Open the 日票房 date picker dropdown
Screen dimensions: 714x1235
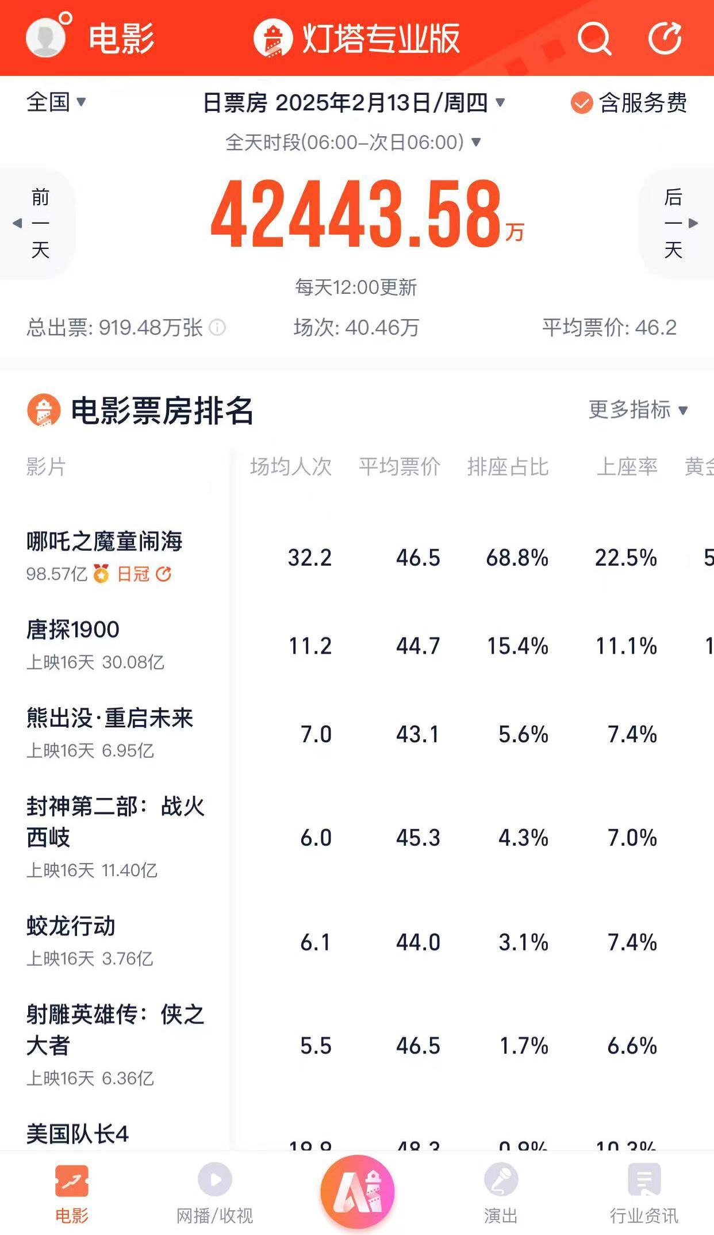pyautogui.click(x=354, y=103)
